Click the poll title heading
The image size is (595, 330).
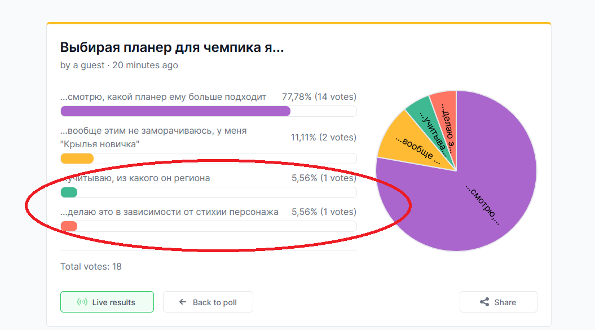(172, 47)
